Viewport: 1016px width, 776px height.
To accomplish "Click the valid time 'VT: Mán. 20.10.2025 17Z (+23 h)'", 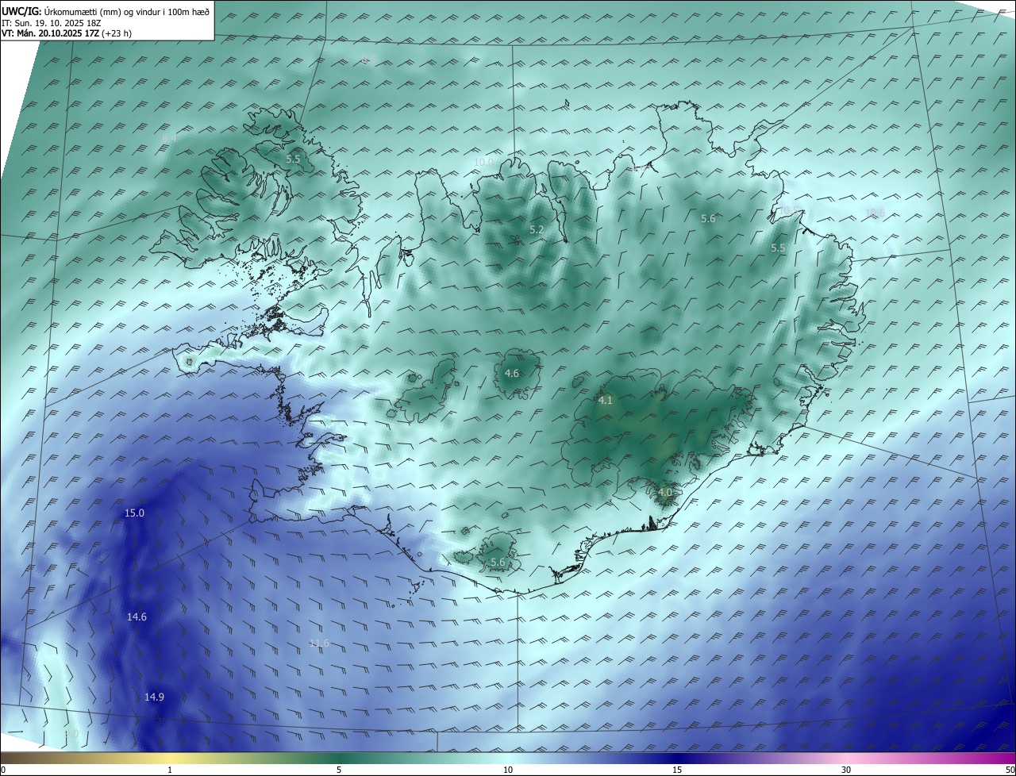I will click(67, 33).
